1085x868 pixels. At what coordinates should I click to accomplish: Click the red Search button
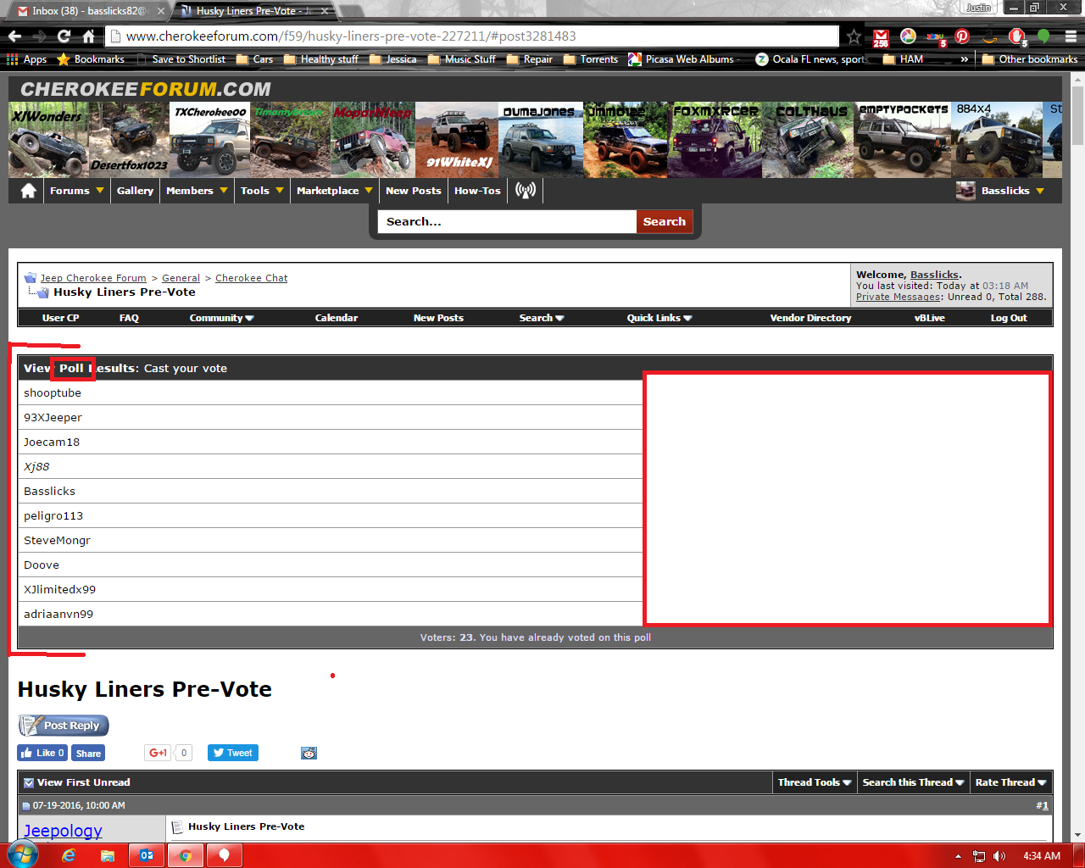(x=664, y=221)
